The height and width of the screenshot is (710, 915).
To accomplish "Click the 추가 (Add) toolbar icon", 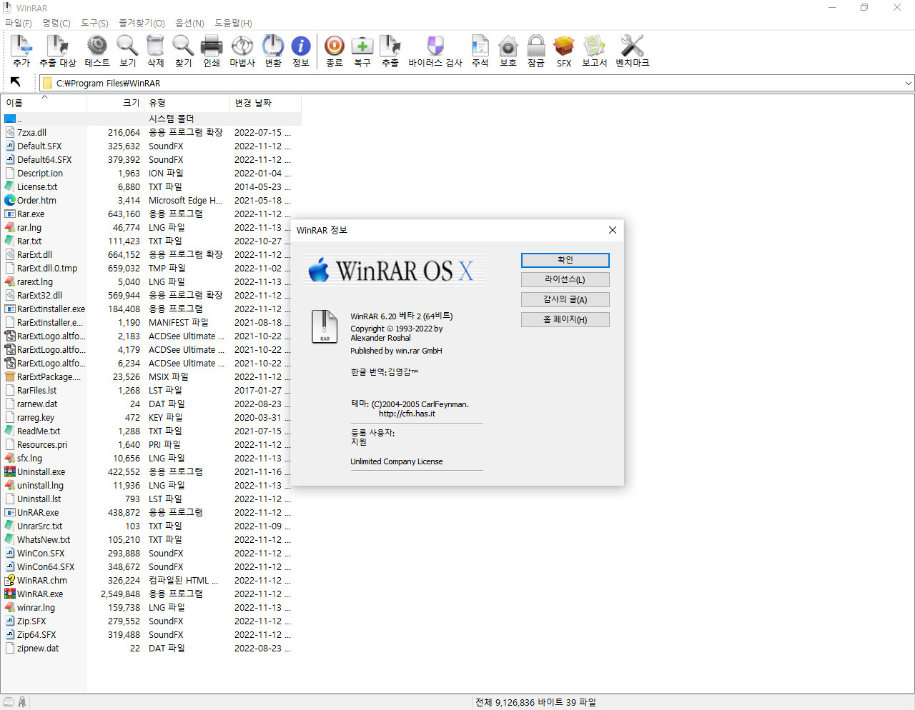I will 21,46.
